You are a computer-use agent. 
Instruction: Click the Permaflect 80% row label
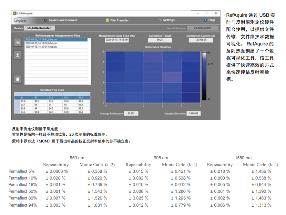pos(23,198)
